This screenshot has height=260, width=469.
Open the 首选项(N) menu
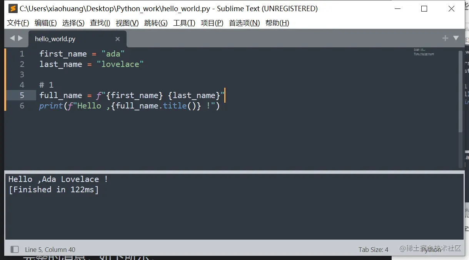click(x=244, y=23)
